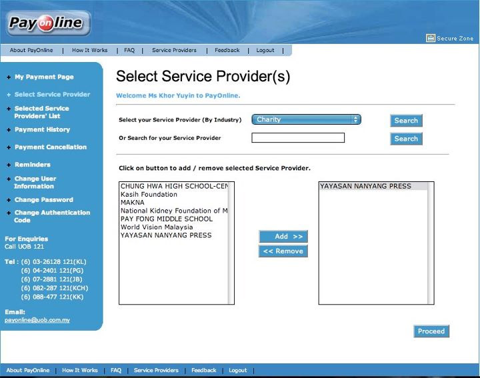Open Feedback in top menu
480x378 pixels.
click(227, 50)
